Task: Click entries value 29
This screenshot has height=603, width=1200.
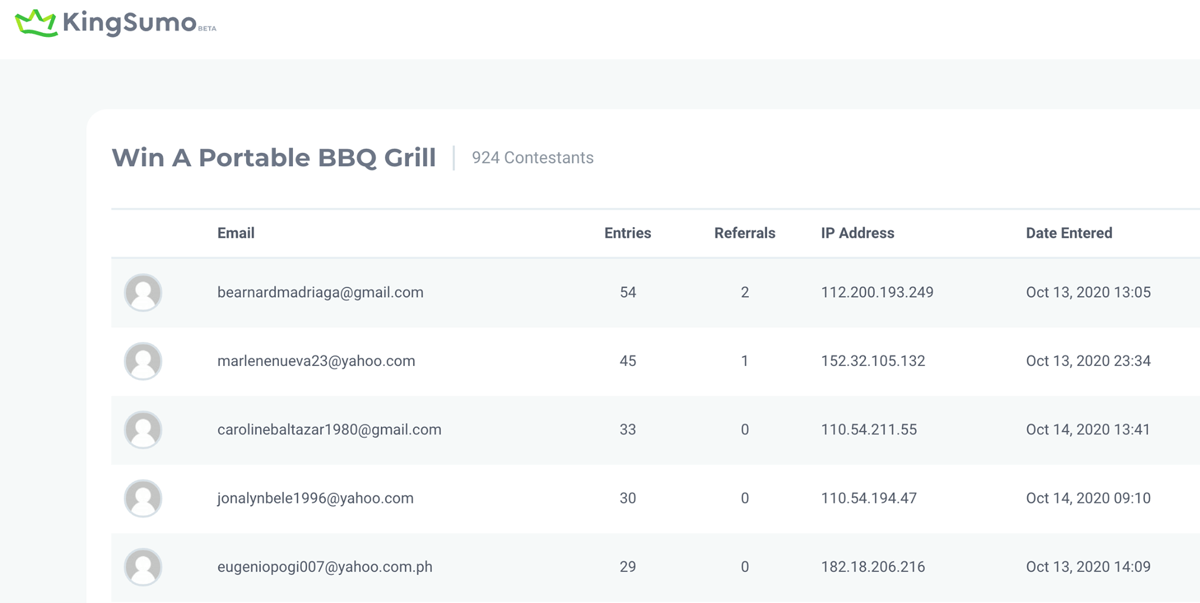Action: 628,567
